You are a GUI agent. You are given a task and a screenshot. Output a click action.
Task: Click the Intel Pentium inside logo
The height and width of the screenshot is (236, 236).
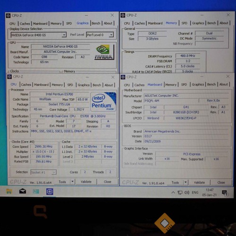[x=103, y=102]
